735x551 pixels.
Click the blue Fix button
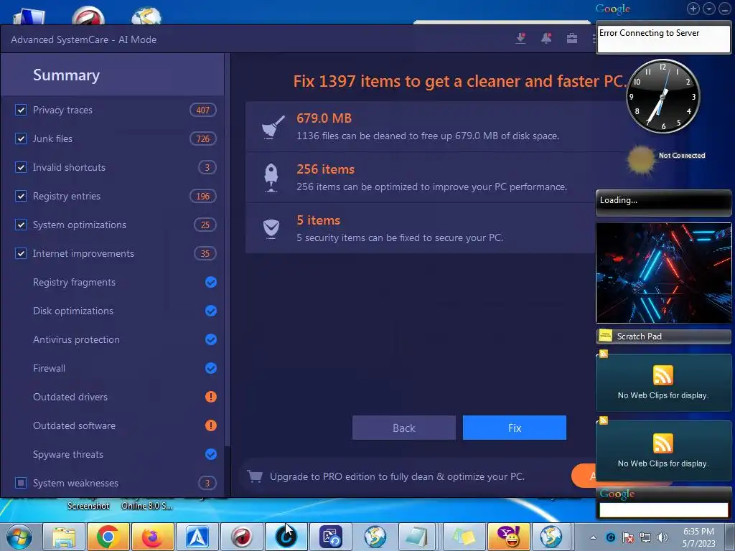tap(515, 428)
